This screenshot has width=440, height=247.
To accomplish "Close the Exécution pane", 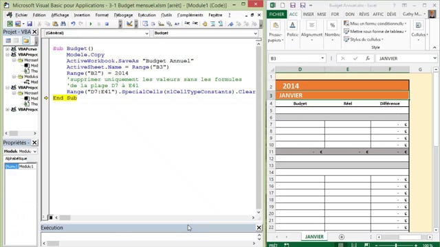I will pos(259,228).
